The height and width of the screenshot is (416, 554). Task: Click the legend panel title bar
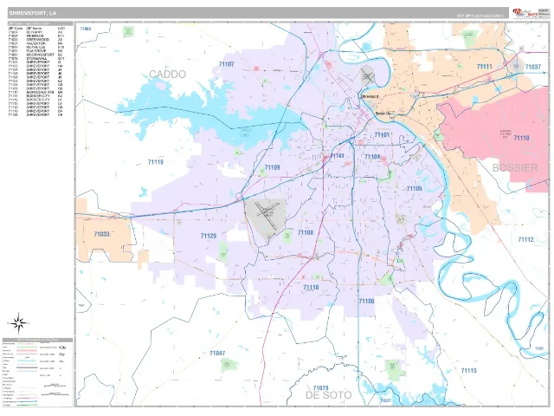point(38,340)
